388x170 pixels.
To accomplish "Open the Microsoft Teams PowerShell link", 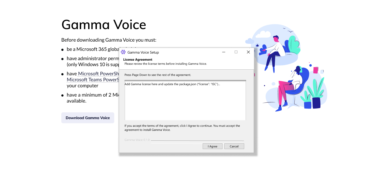I will (x=93, y=80).
